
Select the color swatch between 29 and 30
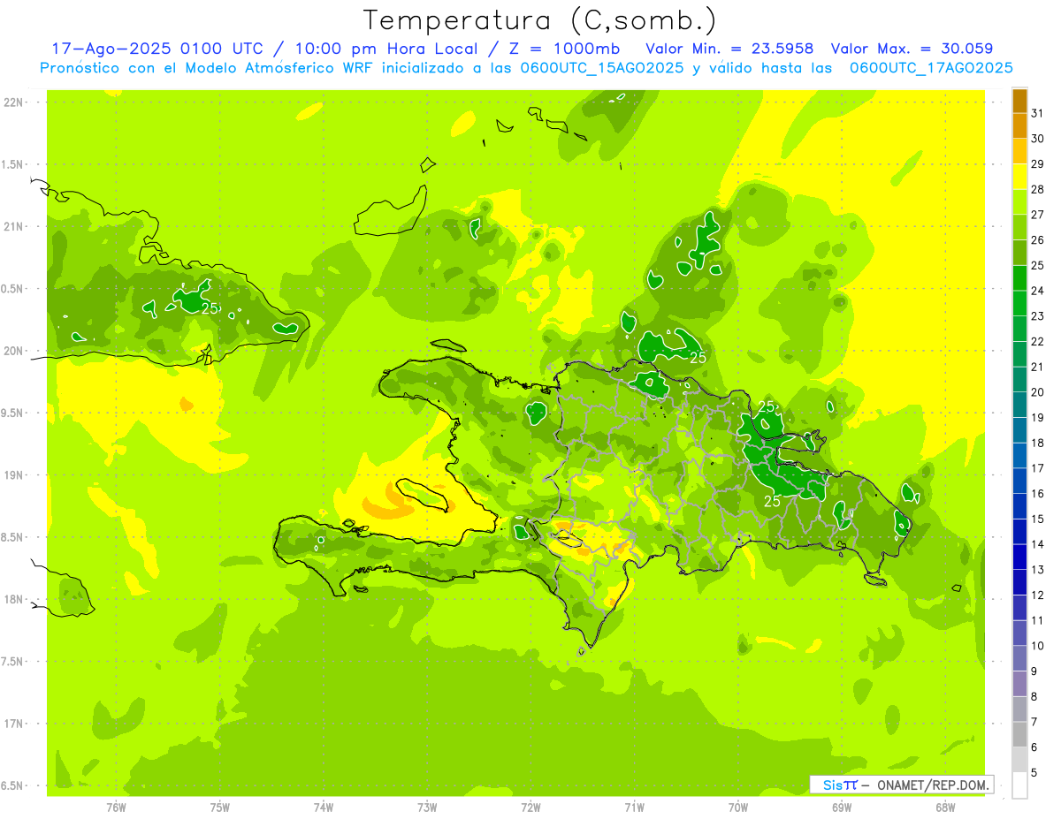tap(1019, 150)
